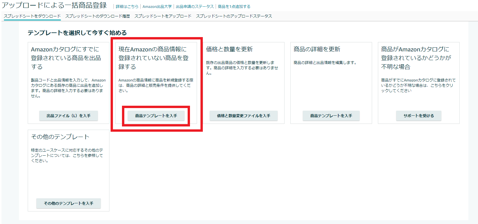Screen dimensions: 478x224
Task: Click the その他のテンプレート card title
Action: [x=60, y=137]
